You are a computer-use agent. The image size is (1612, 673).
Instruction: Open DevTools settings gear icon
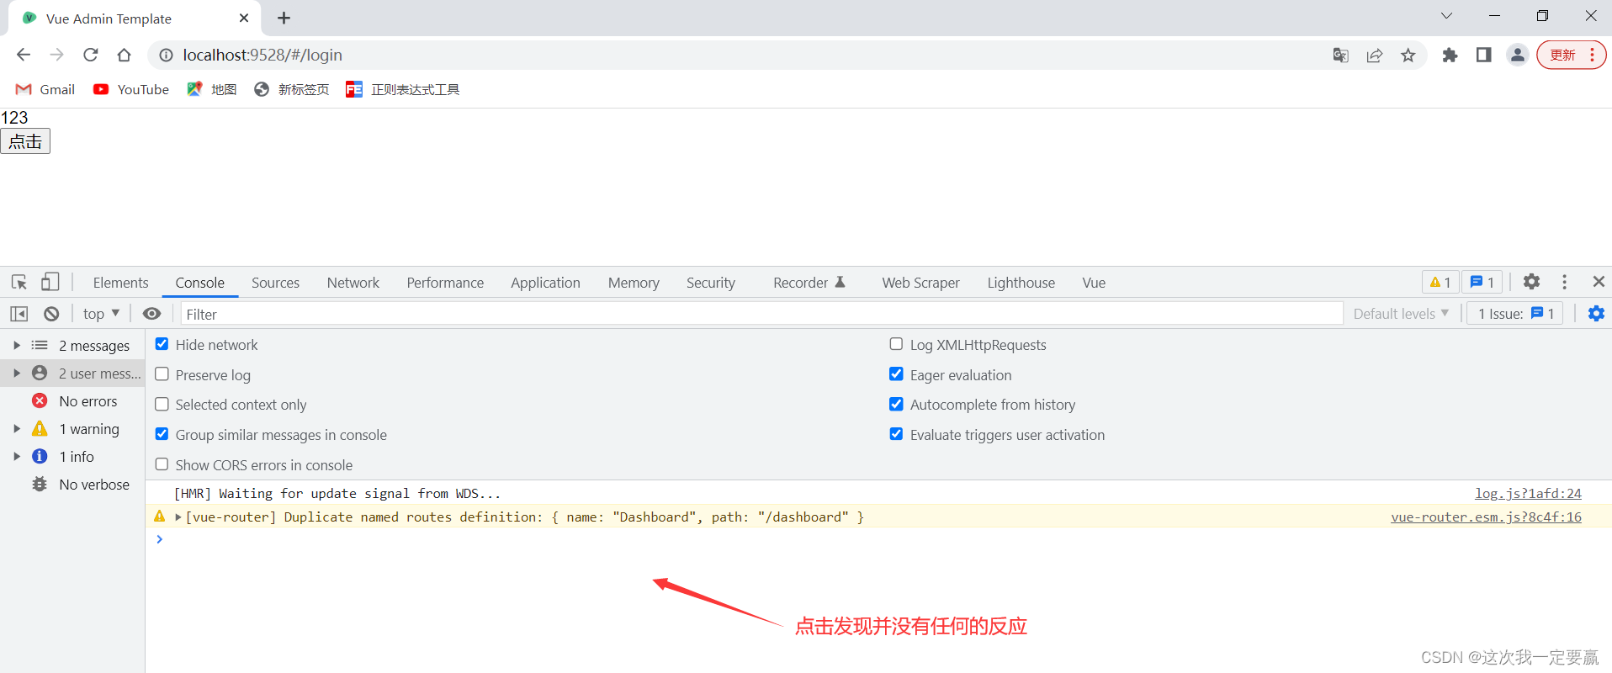[x=1531, y=283]
